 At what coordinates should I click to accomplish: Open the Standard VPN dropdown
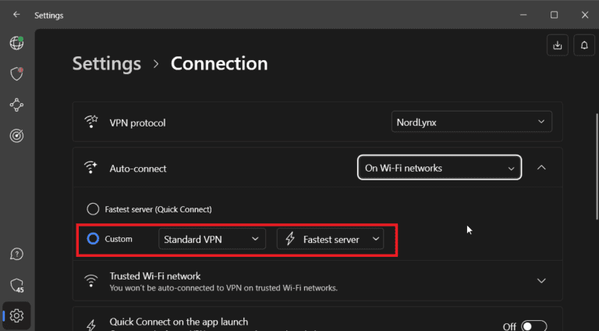click(x=211, y=240)
